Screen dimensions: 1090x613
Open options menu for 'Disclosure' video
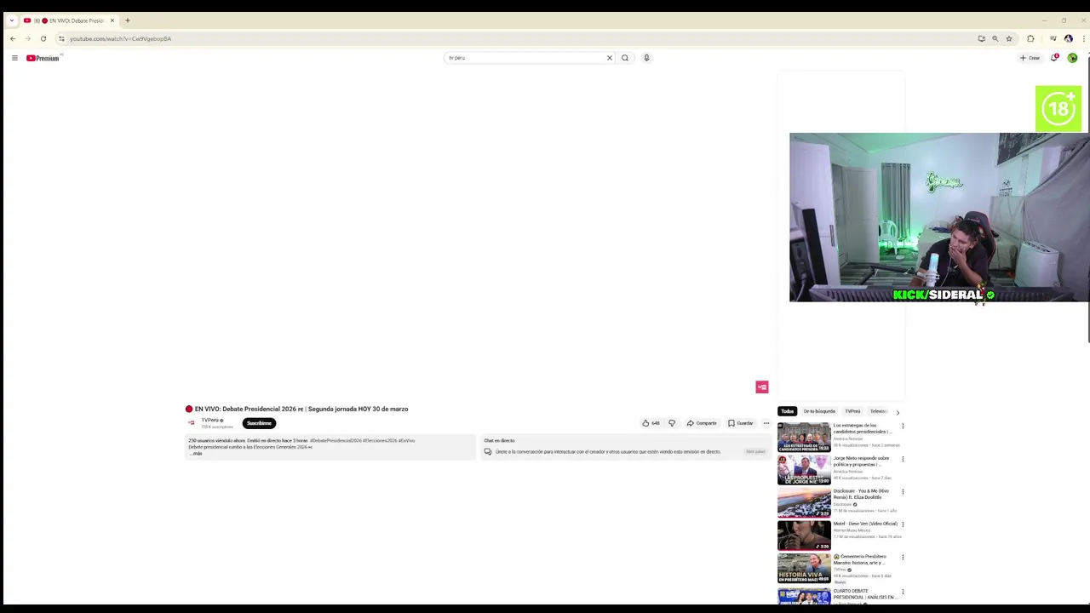coord(903,491)
